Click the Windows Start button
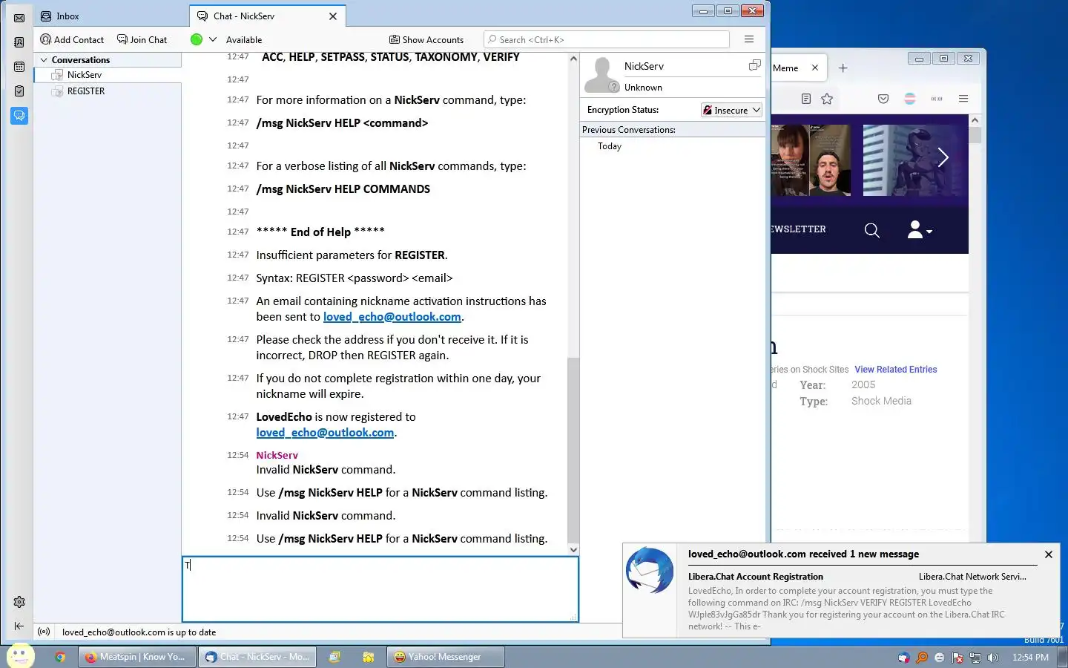This screenshot has height=668, width=1068. coord(20,656)
